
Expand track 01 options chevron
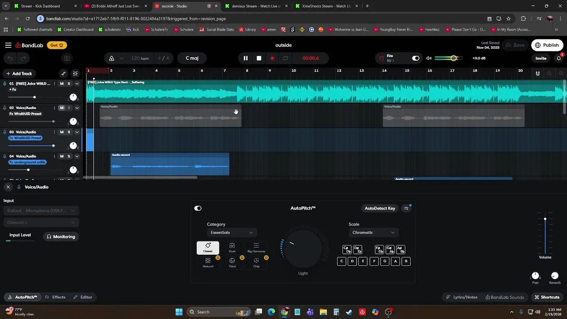click(x=77, y=84)
